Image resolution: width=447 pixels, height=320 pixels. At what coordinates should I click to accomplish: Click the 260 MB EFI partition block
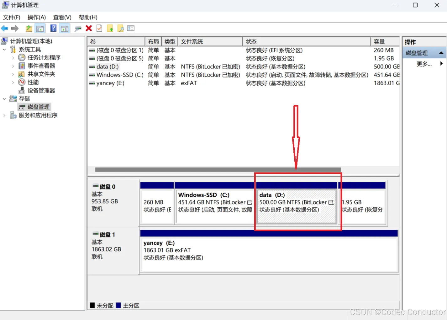157,203
